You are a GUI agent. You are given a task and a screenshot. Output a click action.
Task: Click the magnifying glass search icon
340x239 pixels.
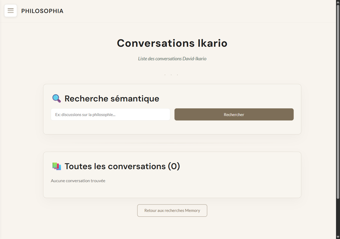point(56,99)
